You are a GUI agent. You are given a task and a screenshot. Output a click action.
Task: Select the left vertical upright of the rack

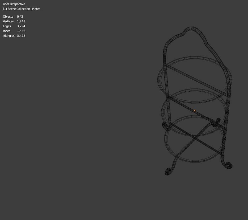pos(167,95)
